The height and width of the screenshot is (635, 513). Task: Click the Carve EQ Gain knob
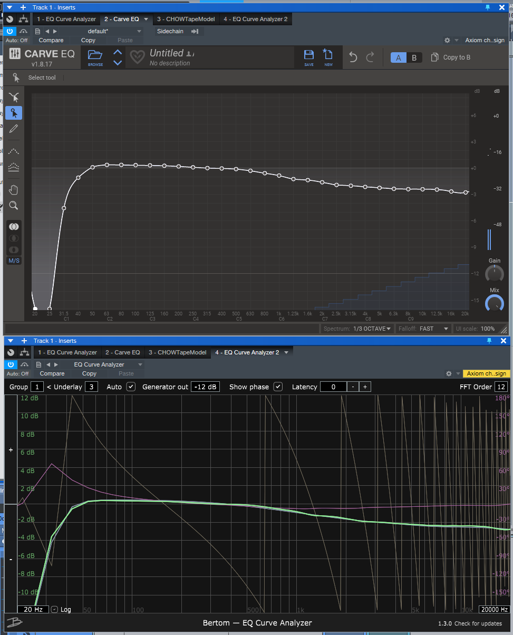tap(495, 273)
